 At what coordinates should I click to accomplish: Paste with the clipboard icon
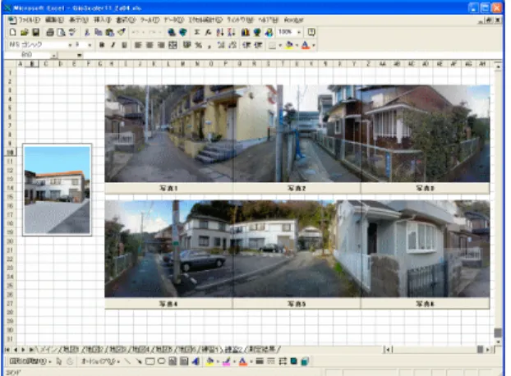coord(110,32)
